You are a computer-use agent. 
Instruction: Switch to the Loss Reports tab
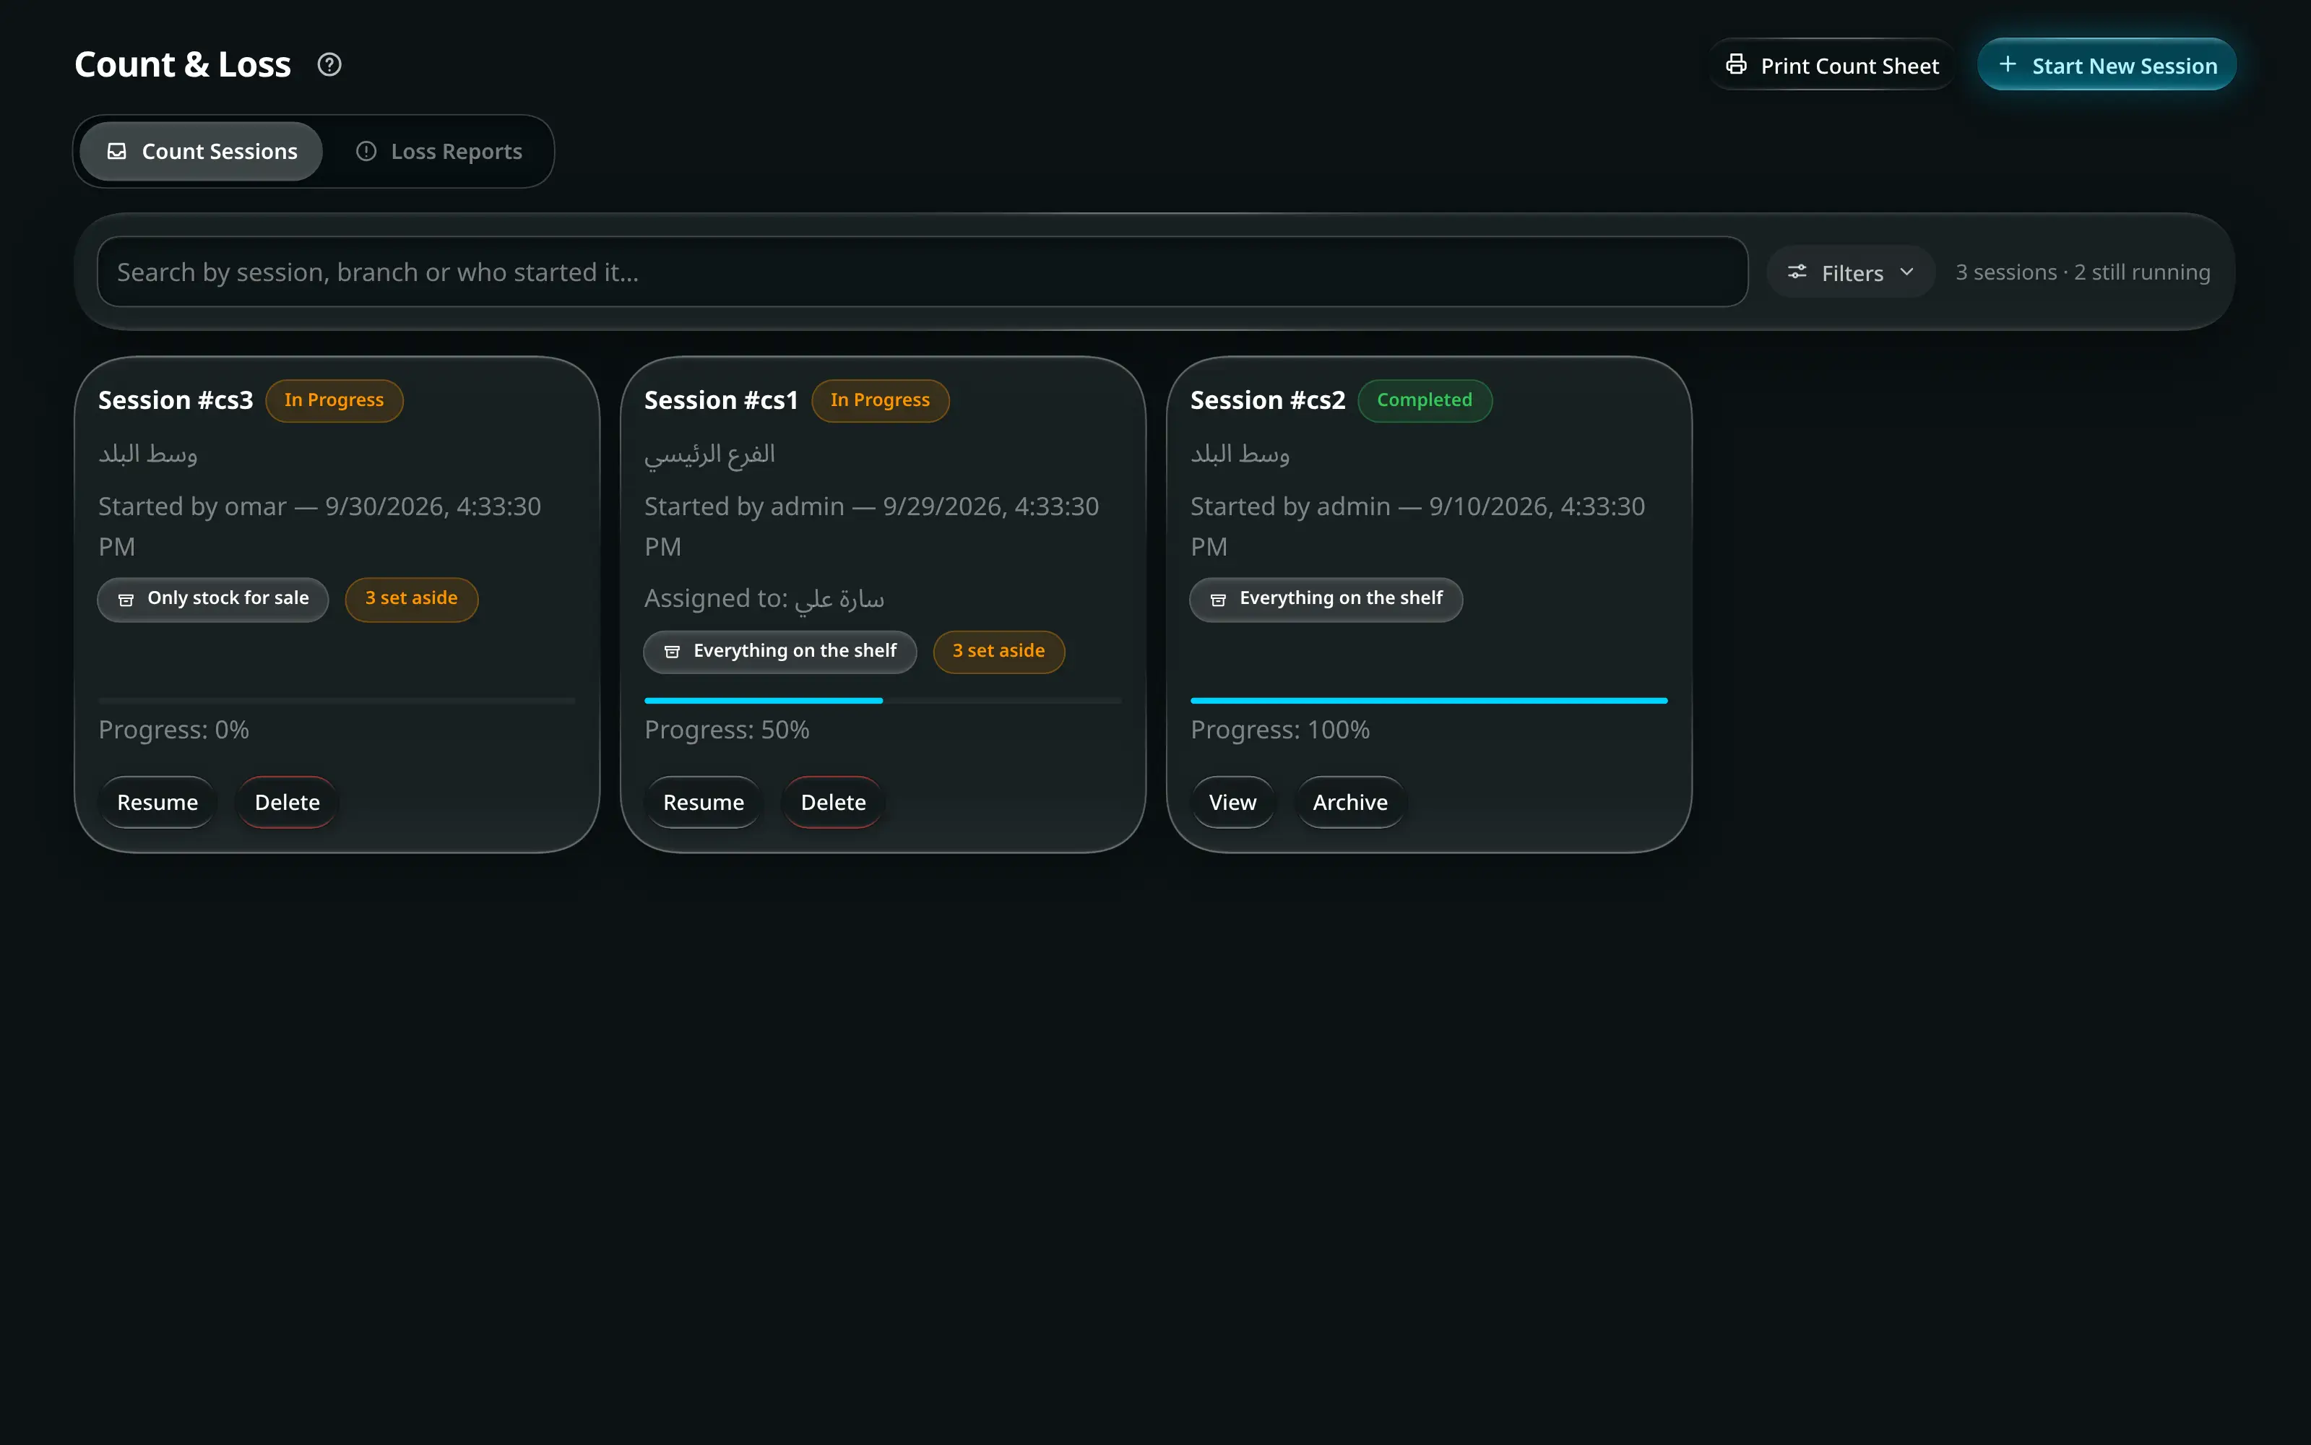pos(439,151)
